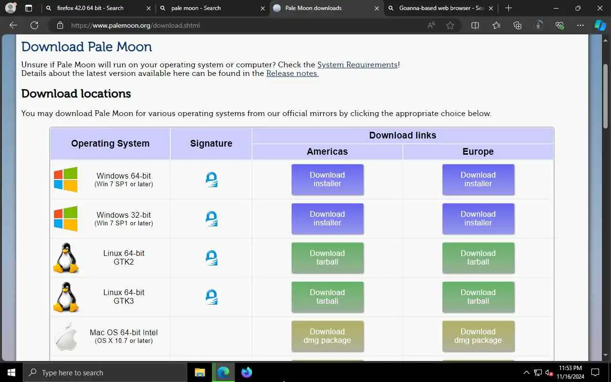Image resolution: width=611 pixels, height=382 pixels.
Task: View site information via the lock icon
Action: pyautogui.click(x=60, y=25)
